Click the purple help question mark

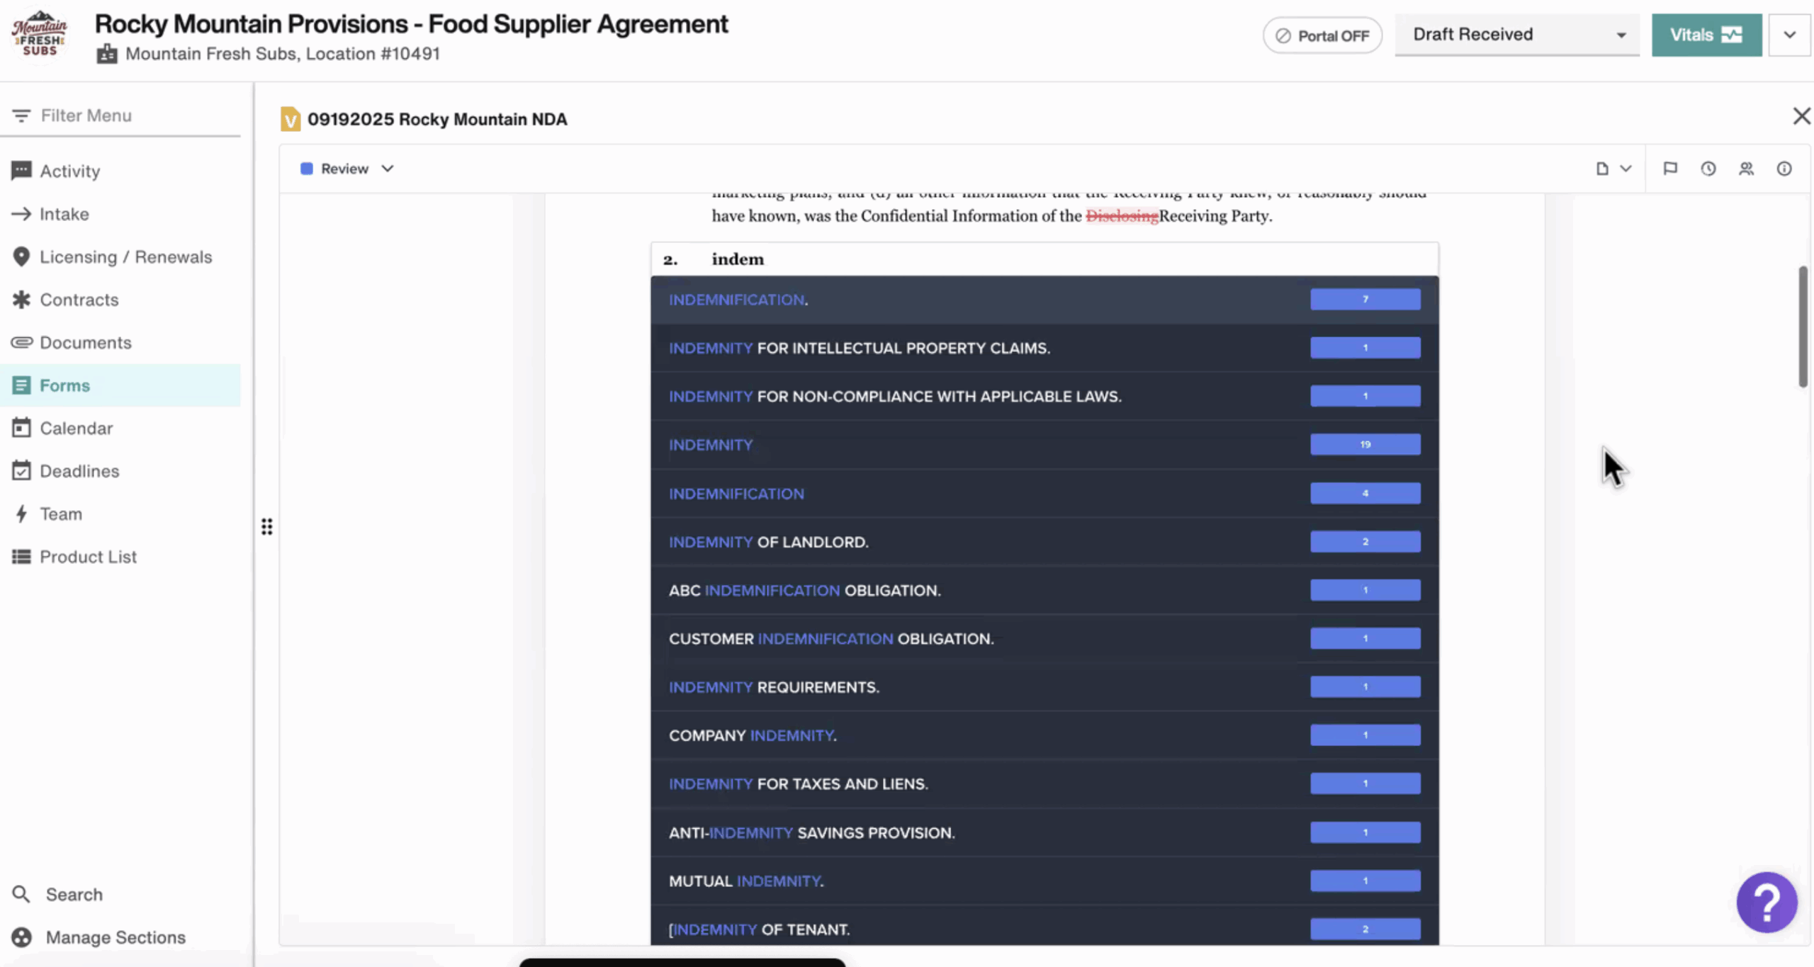(1766, 902)
